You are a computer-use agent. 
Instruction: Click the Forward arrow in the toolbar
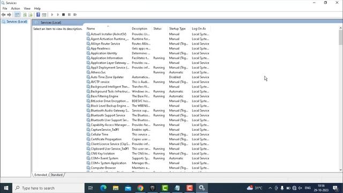pos(9,14)
